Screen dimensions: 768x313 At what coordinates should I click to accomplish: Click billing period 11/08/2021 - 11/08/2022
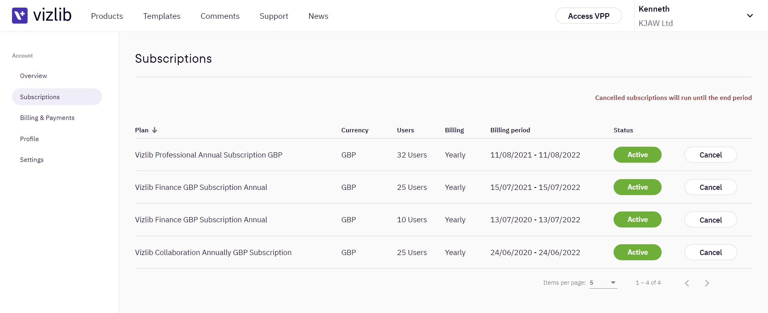(x=535, y=155)
